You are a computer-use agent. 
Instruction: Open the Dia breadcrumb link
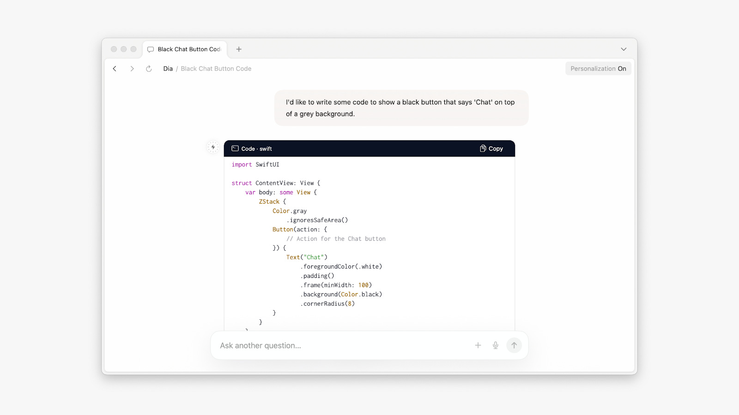click(x=168, y=69)
